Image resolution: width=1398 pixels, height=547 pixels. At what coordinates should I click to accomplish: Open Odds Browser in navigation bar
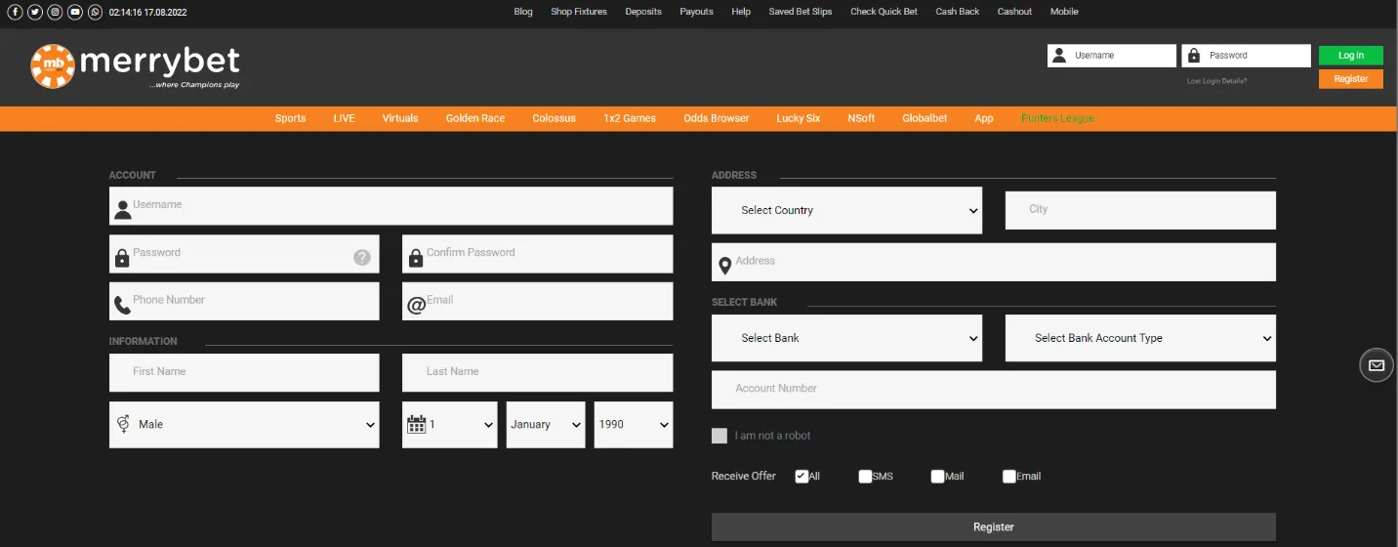pyautogui.click(x=717, y=118)
